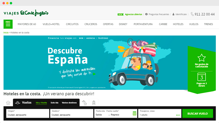This screenshot has width=219, height=123.
Task: Open PORTAVENTURA menu item
Action: coord(143,24)
